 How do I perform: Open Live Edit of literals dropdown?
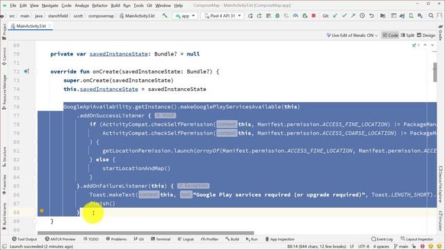[353, 35]
